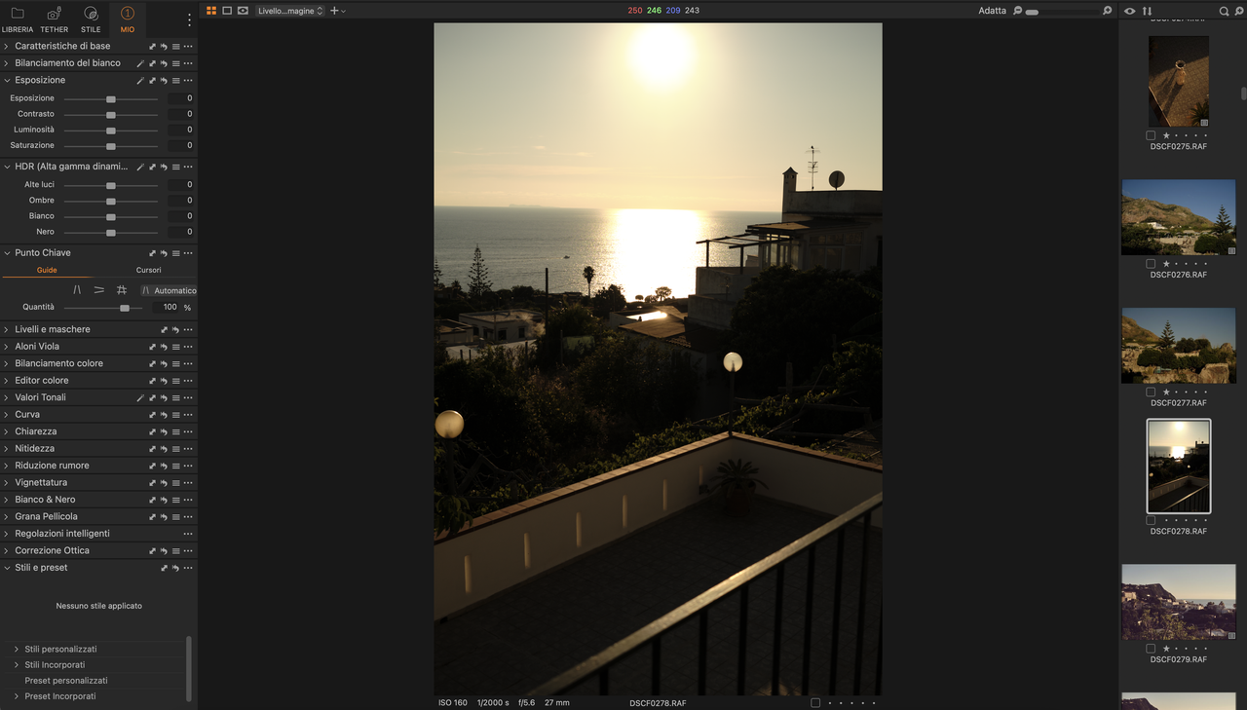This screenshot has height=710, width=1247.
Task: Open the Livello...magine layer selector dropdown
Action: coord(289,11)
